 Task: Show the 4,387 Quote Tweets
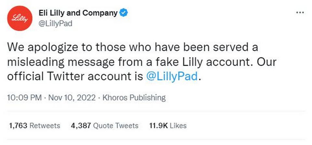(104, 125)
